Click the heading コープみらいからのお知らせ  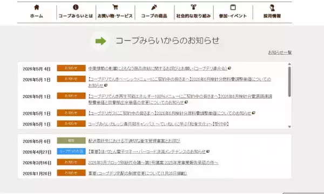[167, 40]
